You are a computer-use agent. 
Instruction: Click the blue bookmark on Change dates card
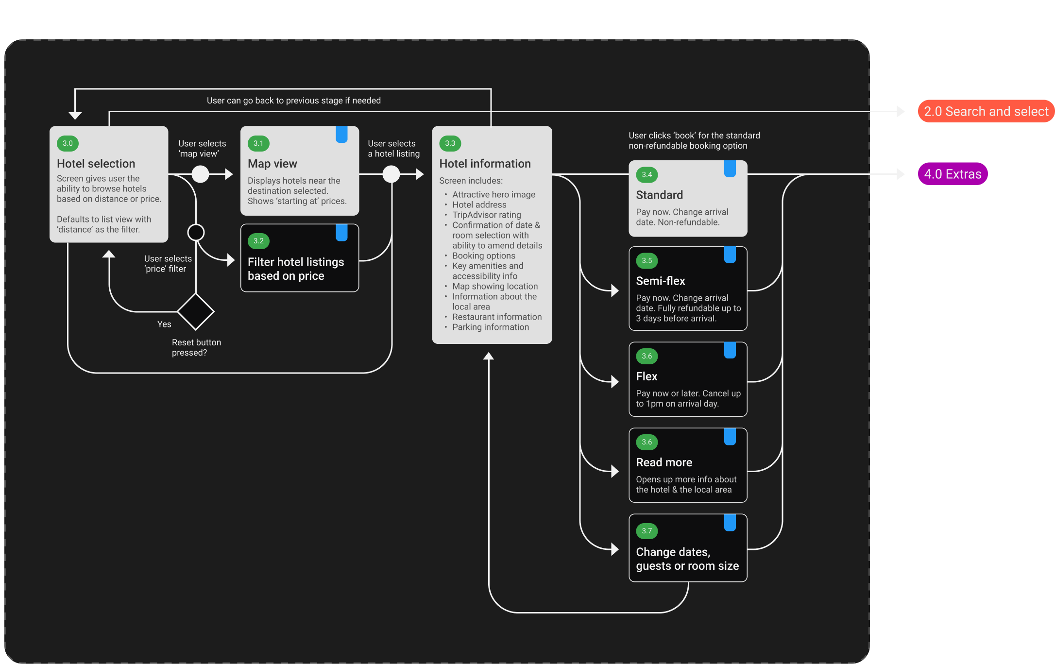coord(730,522)
